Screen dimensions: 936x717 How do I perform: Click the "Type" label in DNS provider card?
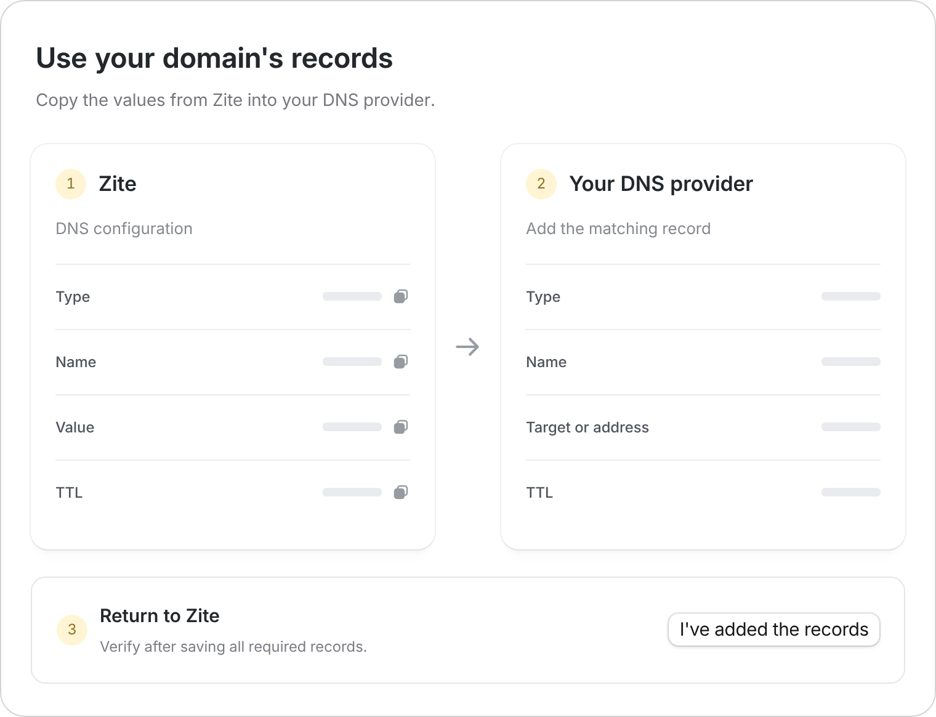point(543,297)
